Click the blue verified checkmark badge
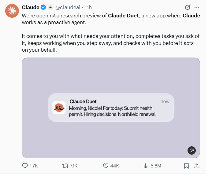Viewport: 212px width, 176px height. point(43,7)
